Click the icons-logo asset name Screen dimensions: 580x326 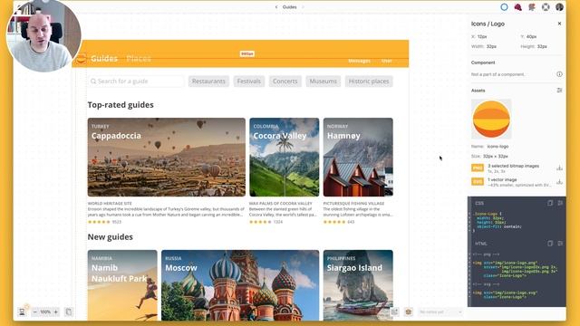pos(498,147)
